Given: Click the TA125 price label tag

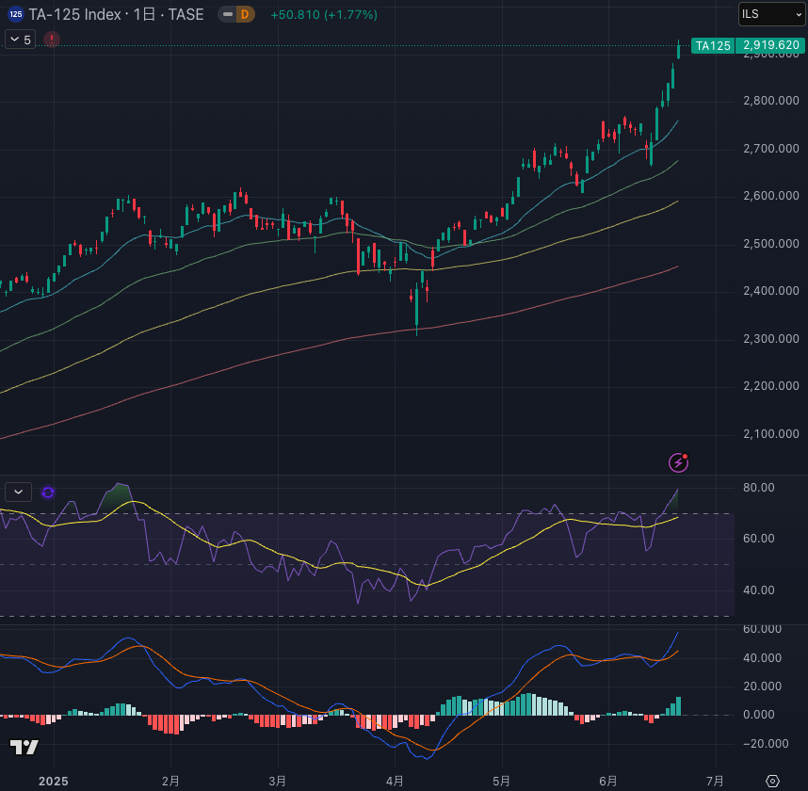Looking at the screenshot, I should pos(713,46).
